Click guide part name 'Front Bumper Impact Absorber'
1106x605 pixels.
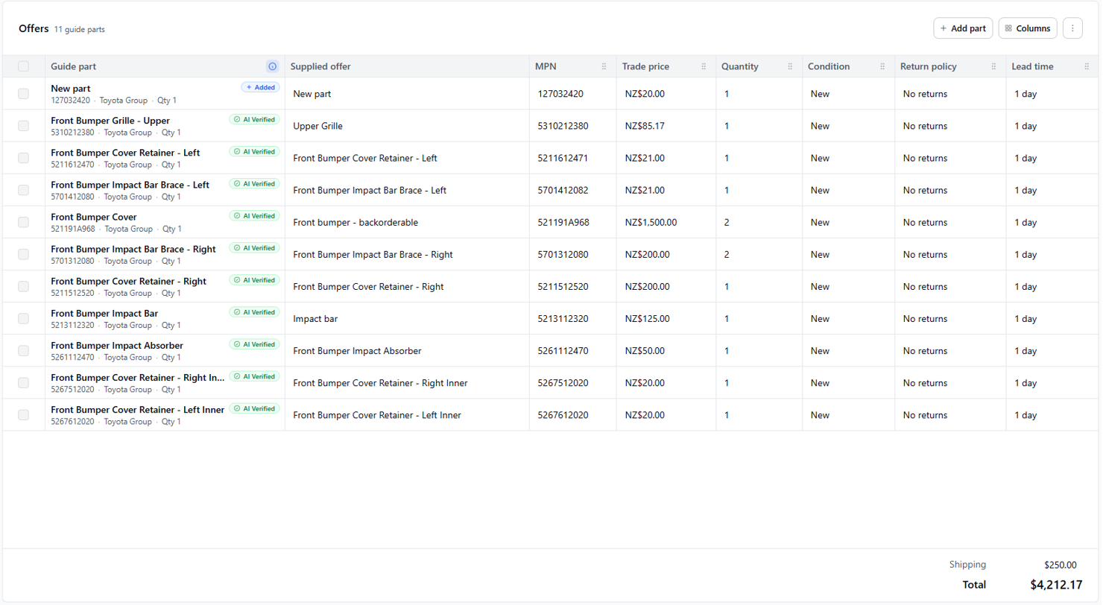tap(117, 345)
